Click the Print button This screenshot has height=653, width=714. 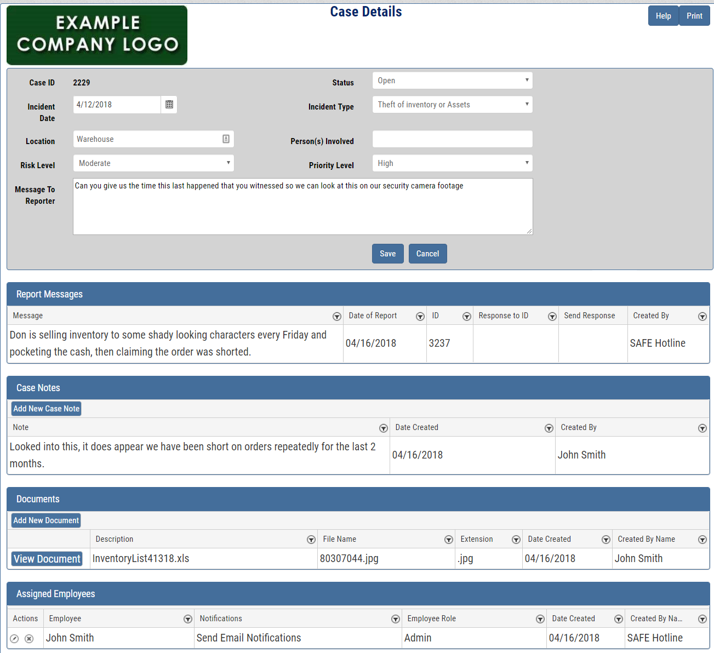pos(694,16)
